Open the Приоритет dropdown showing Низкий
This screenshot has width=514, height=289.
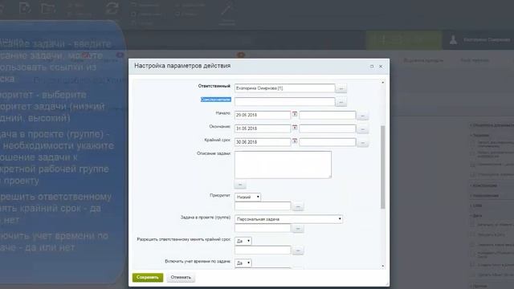tap(248, 197)
